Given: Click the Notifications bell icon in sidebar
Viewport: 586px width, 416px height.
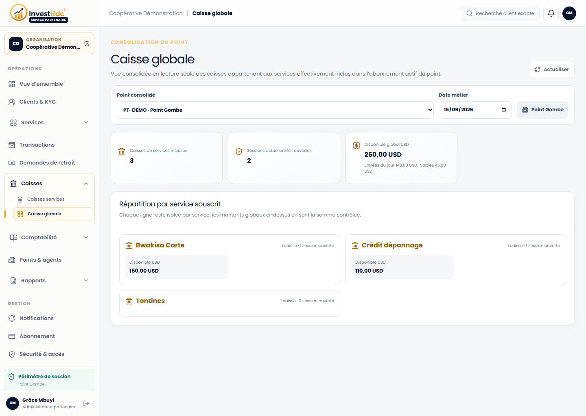Looking at the screenshot, I should click(x=12, y=318).
